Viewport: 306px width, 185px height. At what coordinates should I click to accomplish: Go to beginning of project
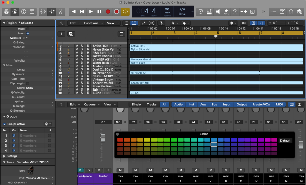[x=74, y=12]
